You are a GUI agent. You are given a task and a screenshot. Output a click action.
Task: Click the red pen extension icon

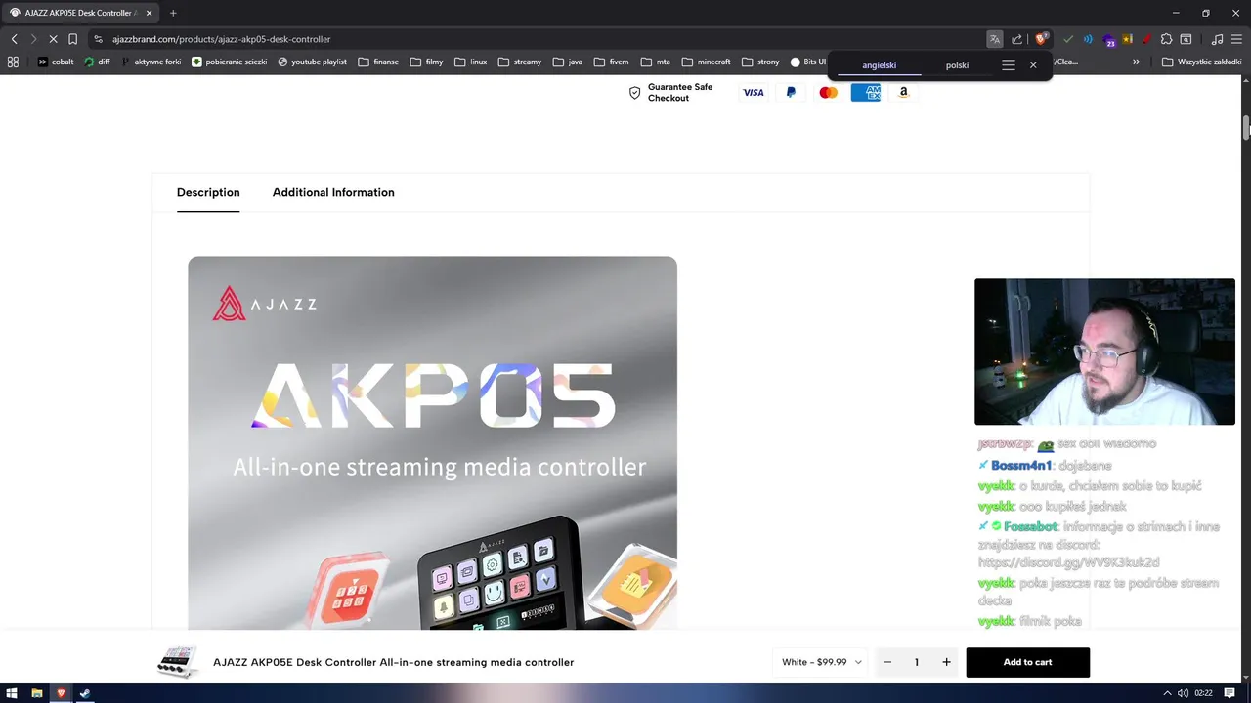point(1145,39)
